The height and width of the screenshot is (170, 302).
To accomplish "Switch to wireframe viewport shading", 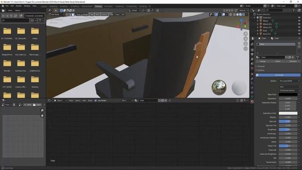I will click(235, 15).
